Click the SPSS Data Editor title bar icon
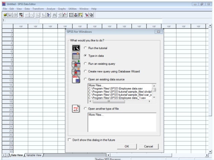The image size is (214, 160). [x=4, y=4]
